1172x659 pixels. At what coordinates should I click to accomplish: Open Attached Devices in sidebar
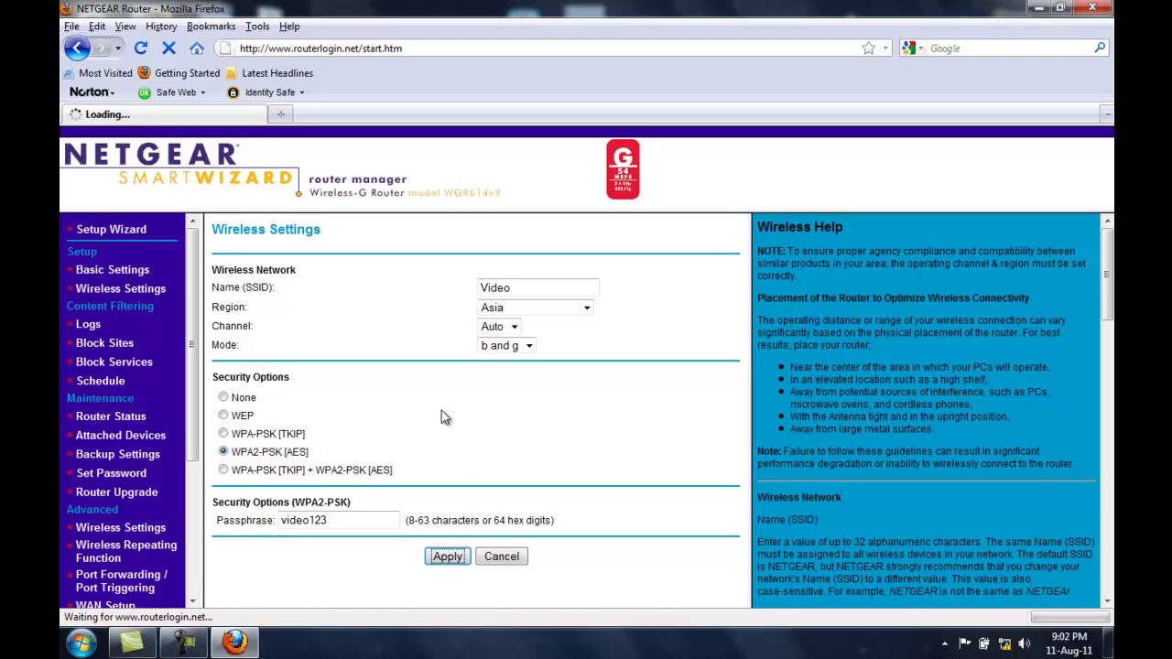point(120,436)
